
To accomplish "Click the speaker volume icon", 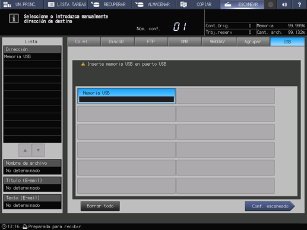I will pyautogui.click(x=284, y=4).
